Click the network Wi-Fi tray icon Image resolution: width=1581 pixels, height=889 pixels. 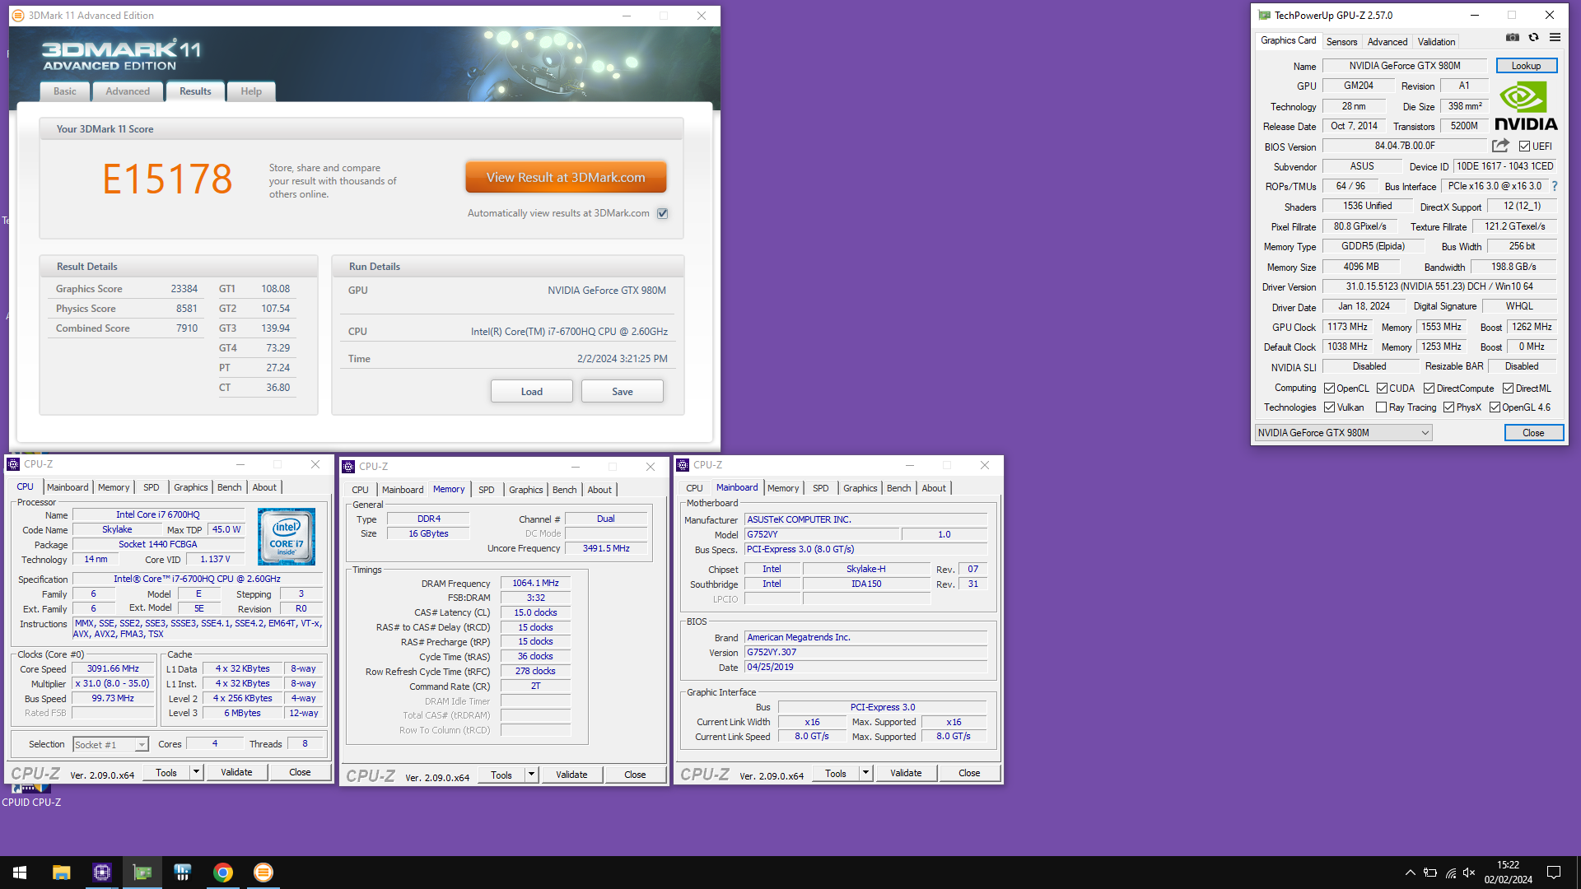click(x=1450, y=873)
